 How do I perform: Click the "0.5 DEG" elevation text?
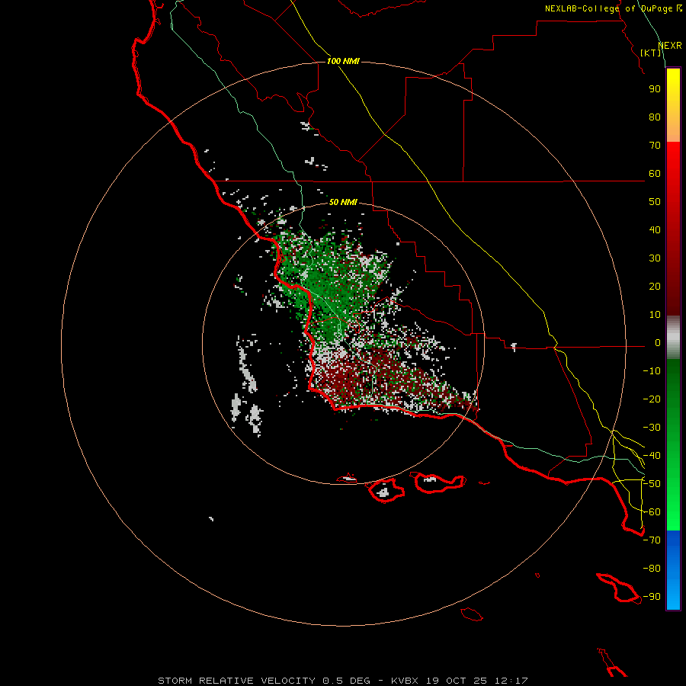pyautogui.click(x=347, y=681)
